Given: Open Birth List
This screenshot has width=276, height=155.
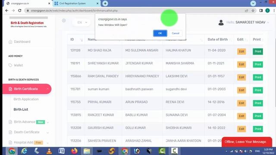Looking at the screenshot, I should coord(21,109).
